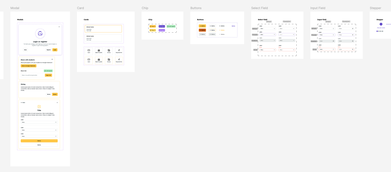Screen dimensions: 391x172
Task: Click the Copy Link button
Action: 48,75
